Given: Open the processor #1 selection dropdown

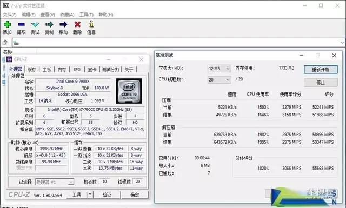Looking at the screenshot, I should pos(71,182).
